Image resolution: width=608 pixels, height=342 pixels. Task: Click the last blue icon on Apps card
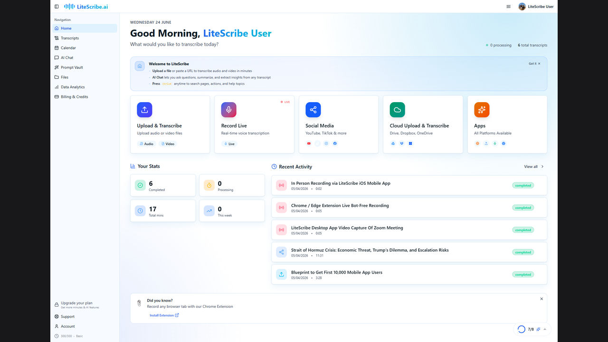[503, 143]
